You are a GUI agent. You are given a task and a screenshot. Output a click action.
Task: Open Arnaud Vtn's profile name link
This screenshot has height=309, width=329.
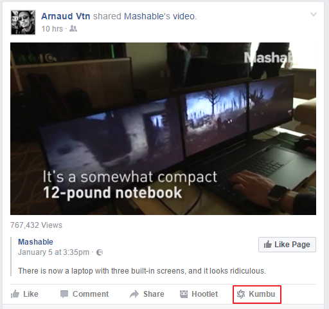click(66, 16)
